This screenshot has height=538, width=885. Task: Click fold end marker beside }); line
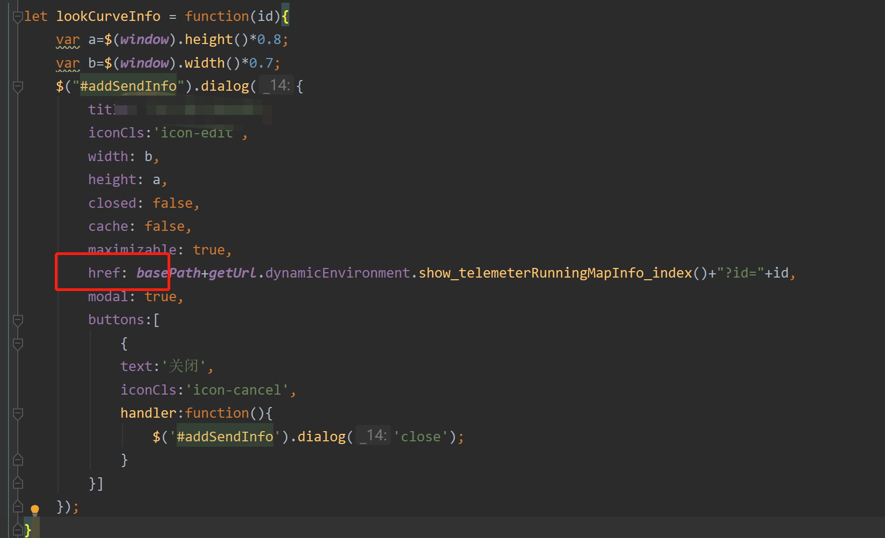point(18,506)
